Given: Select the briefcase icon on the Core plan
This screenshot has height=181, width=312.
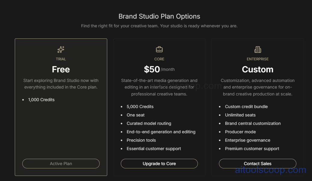Looking at the screenshot, I should 159,49.
